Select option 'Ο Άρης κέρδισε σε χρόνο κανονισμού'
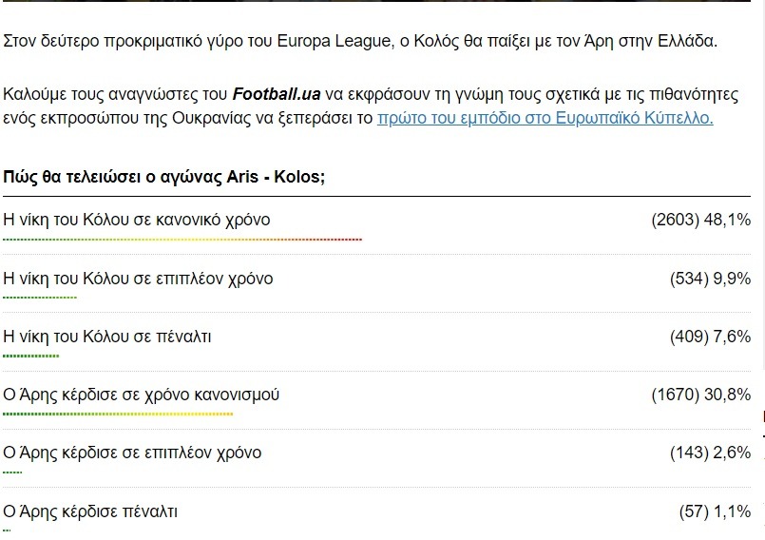This screenshot has height=540, width=765. [x=142, y=395]
